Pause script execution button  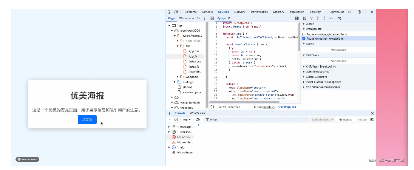tap(304, 18)
